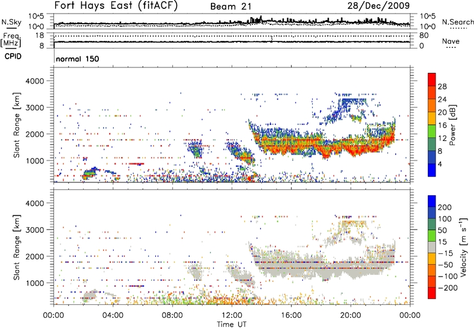Click the '08:00' time axis tick label
474x328 pixels.
pyautogui.click(x=172, y=316)
